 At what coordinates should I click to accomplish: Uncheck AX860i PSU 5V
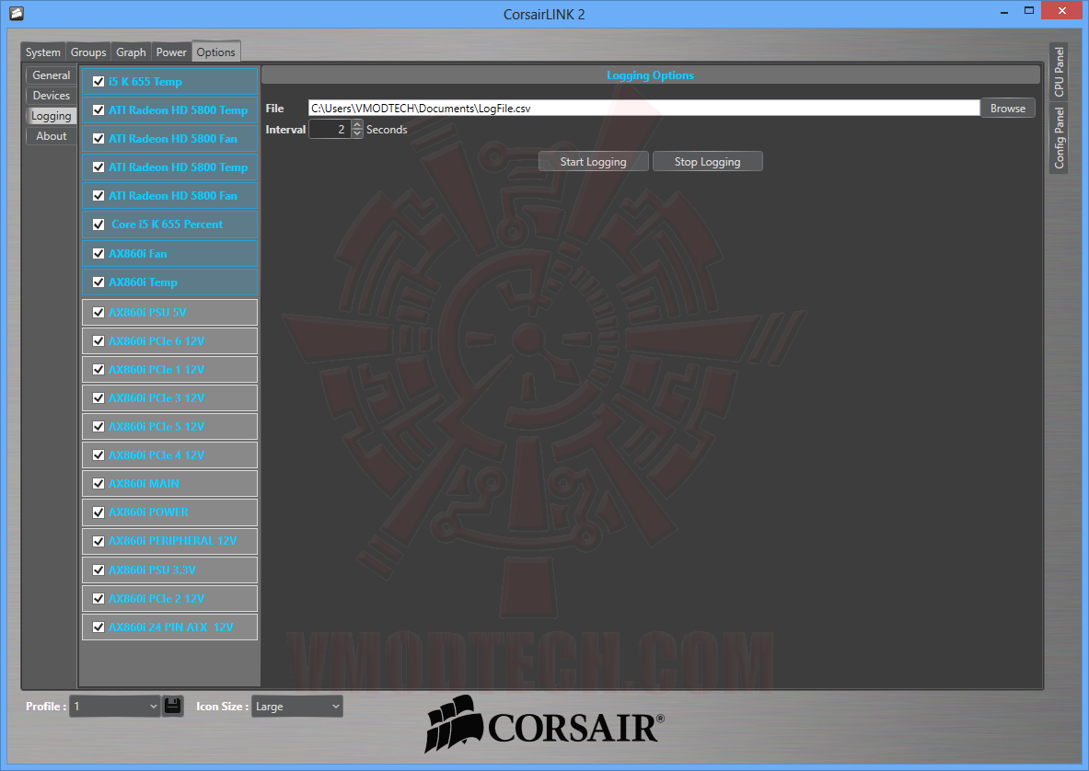coord(98,312)
